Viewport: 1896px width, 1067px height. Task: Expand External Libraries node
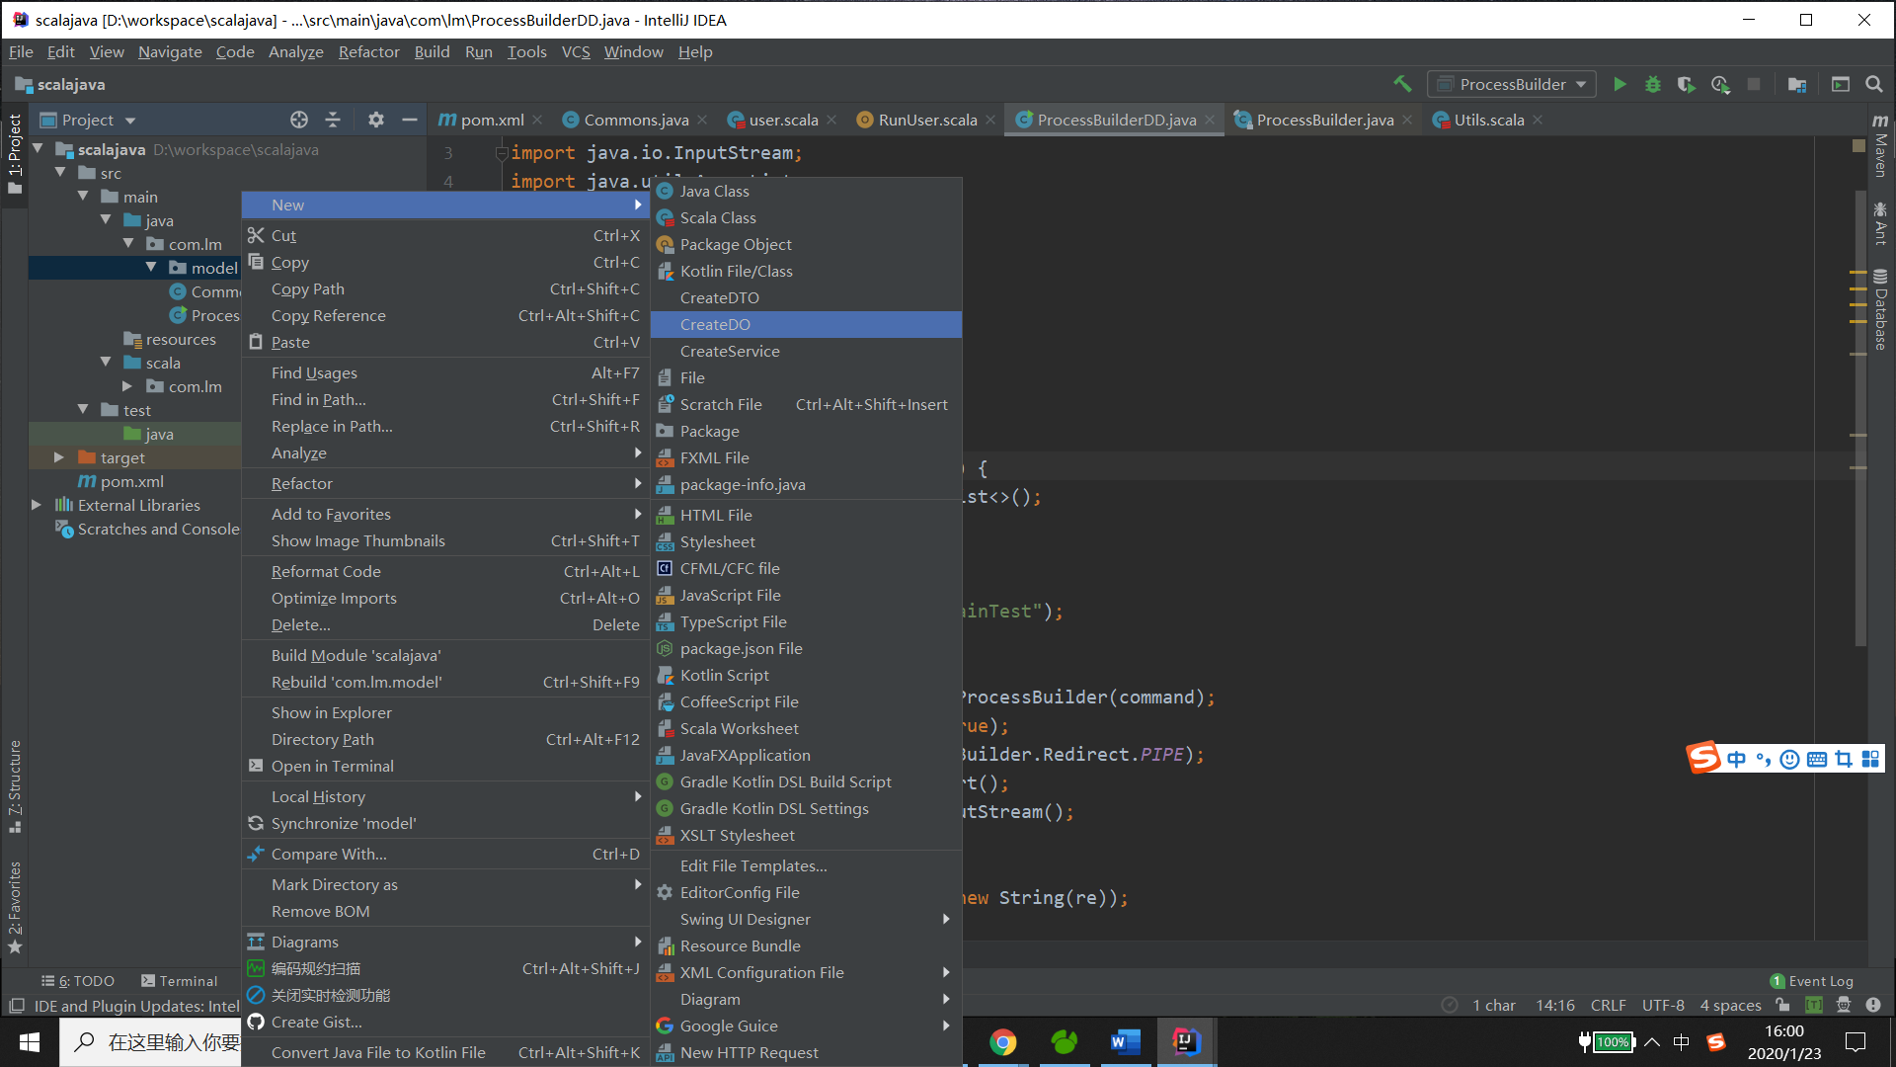click(x=37, y=505)
